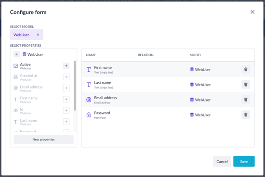Delete the Last name row
This screenshot has width=265, height=177.
pos(246,85)
